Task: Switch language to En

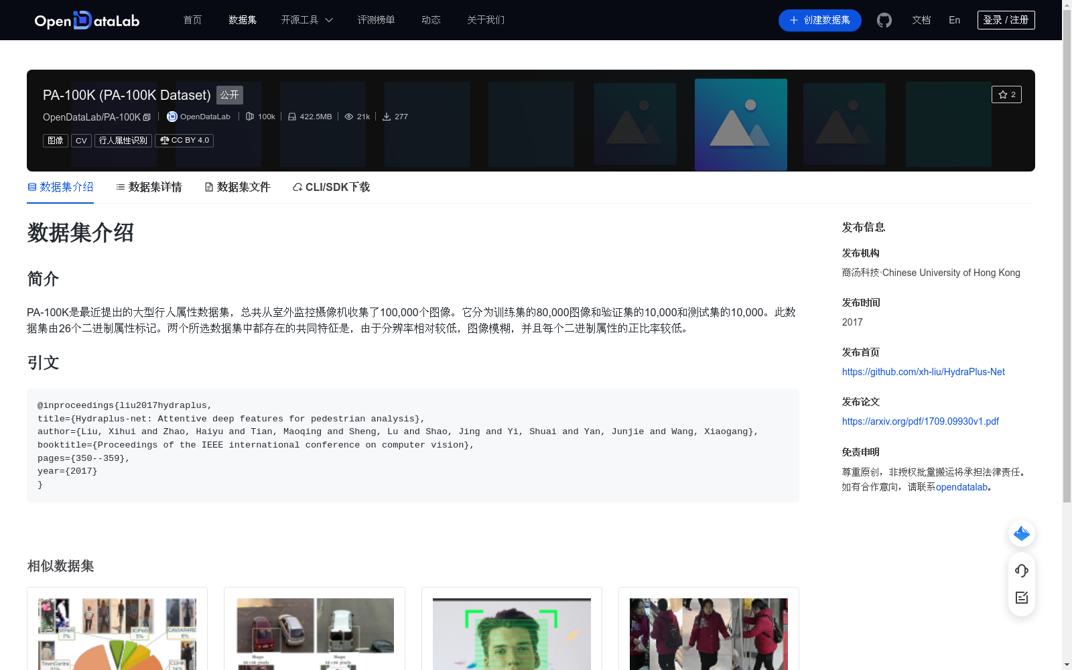Action: click(954, 20)
